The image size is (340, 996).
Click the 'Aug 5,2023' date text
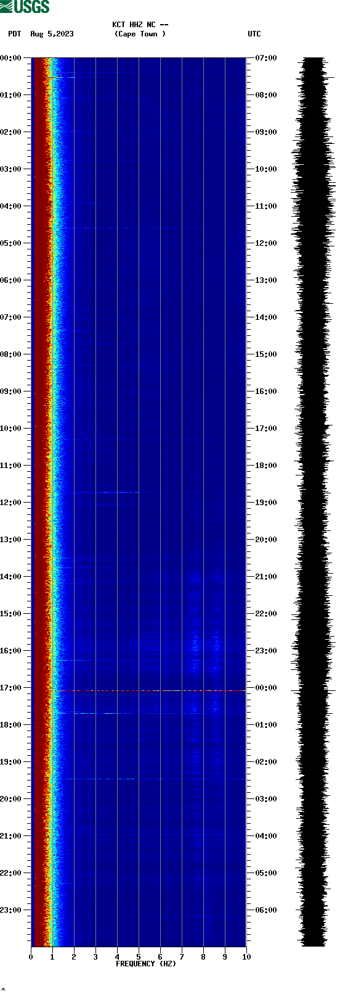[52, 34]
